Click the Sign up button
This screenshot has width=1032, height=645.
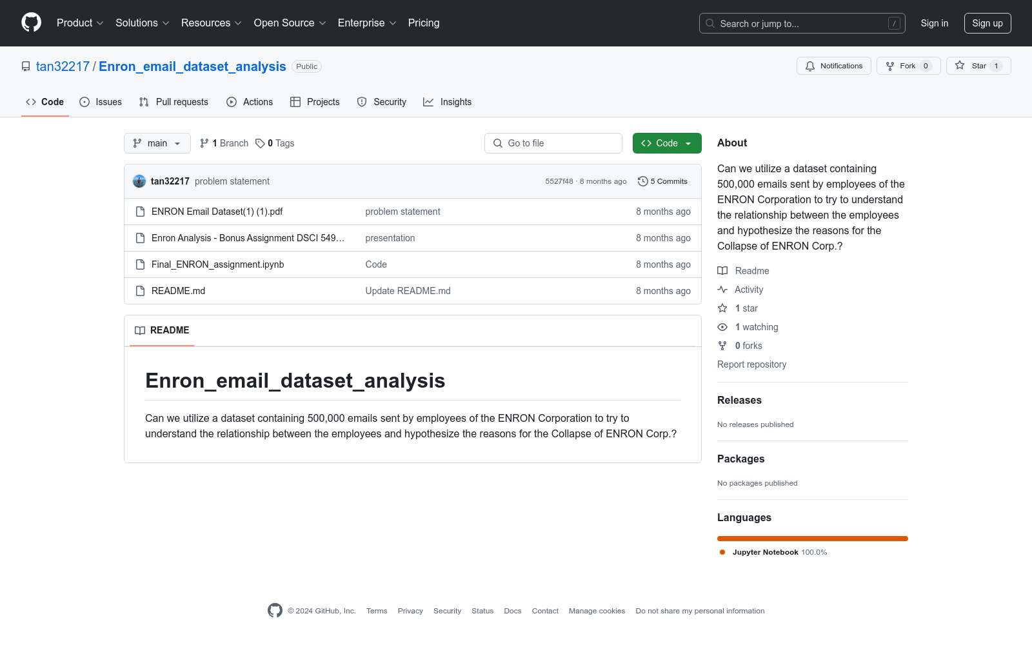click(987, 23)
